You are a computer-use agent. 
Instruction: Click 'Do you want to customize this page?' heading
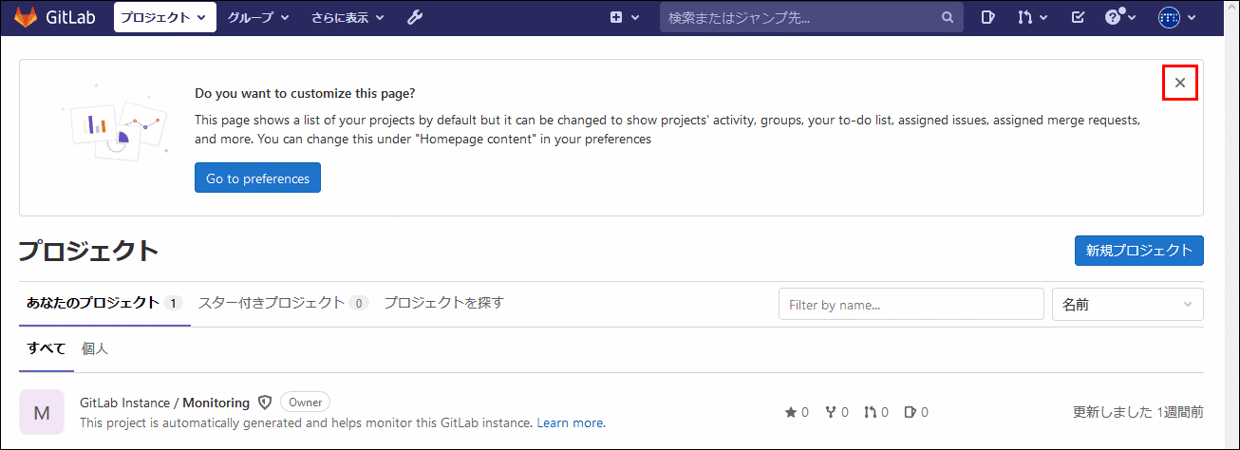coord(305,93)
